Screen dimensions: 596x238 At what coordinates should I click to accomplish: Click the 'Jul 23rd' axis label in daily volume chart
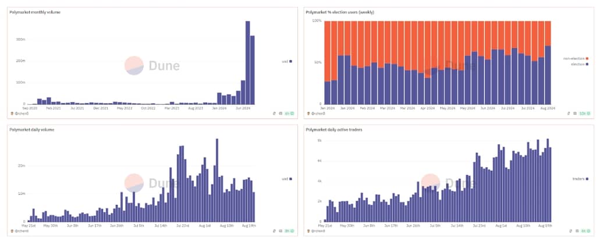tap(182, 225)
